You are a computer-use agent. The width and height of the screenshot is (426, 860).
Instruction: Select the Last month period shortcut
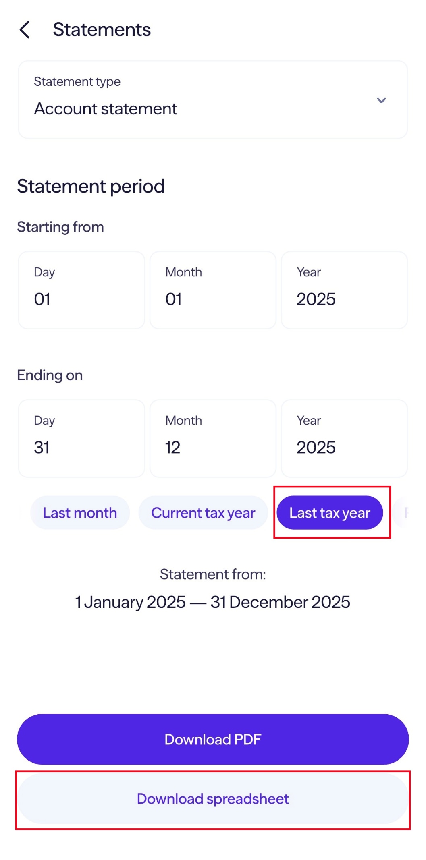[79, 512]
